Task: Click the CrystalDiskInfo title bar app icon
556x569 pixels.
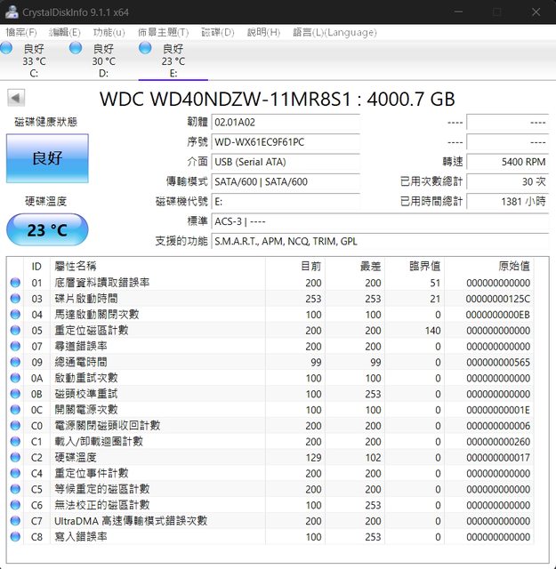Action: 11,12
